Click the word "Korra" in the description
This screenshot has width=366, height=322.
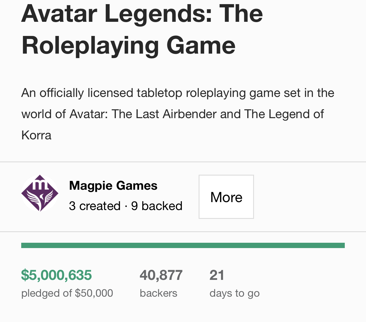[37, 135]
